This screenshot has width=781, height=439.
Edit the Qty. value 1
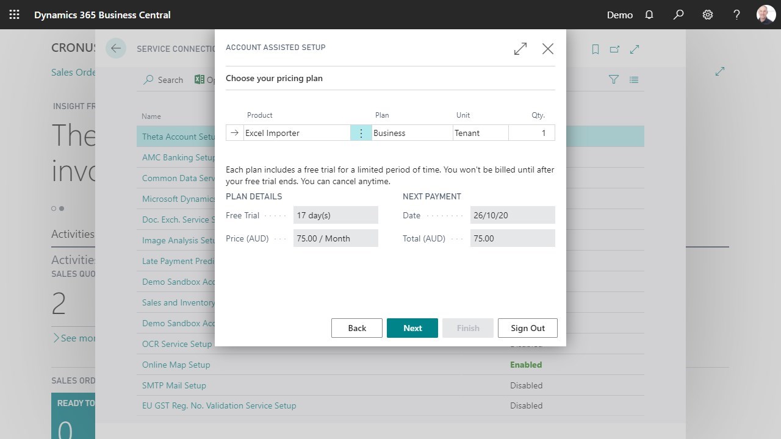[531, 133]
